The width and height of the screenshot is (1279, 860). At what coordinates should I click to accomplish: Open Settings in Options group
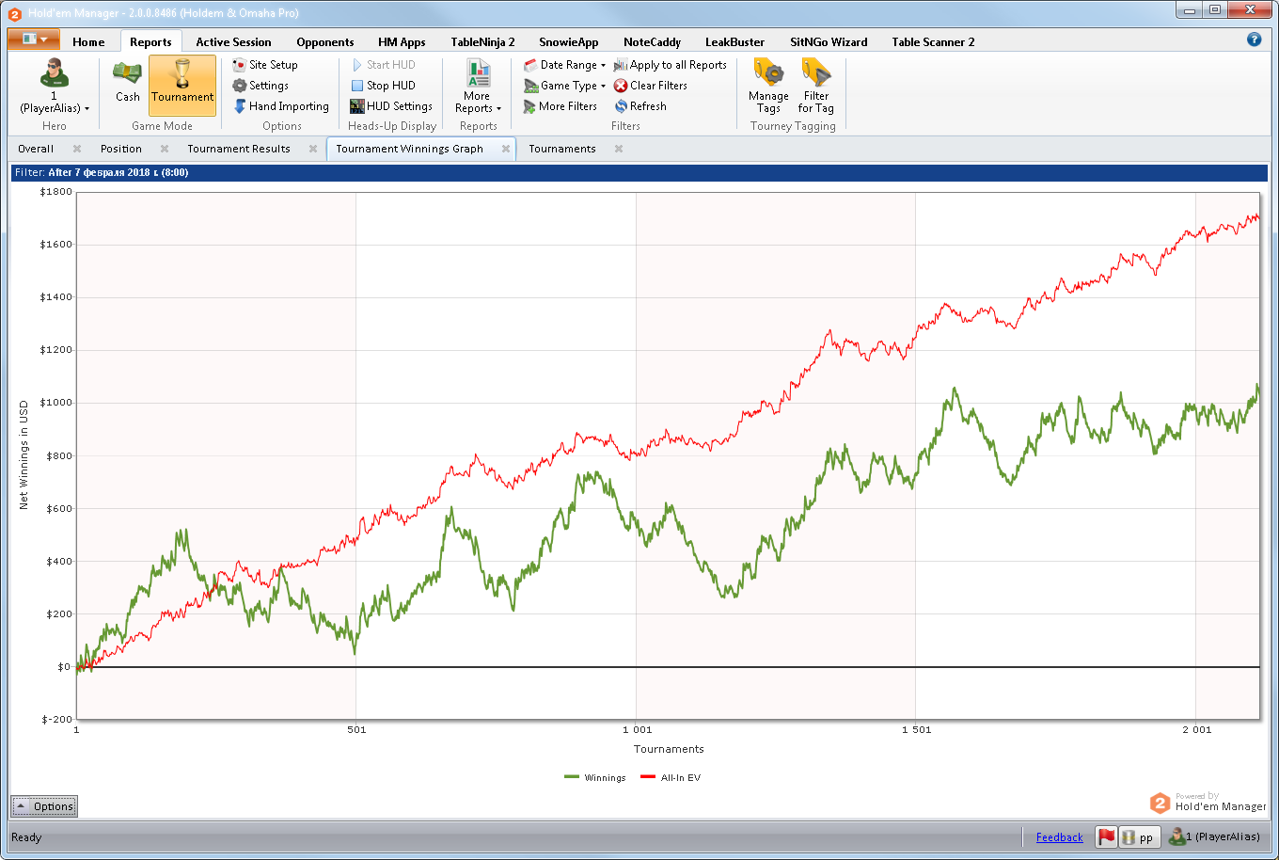click(261, 86)
